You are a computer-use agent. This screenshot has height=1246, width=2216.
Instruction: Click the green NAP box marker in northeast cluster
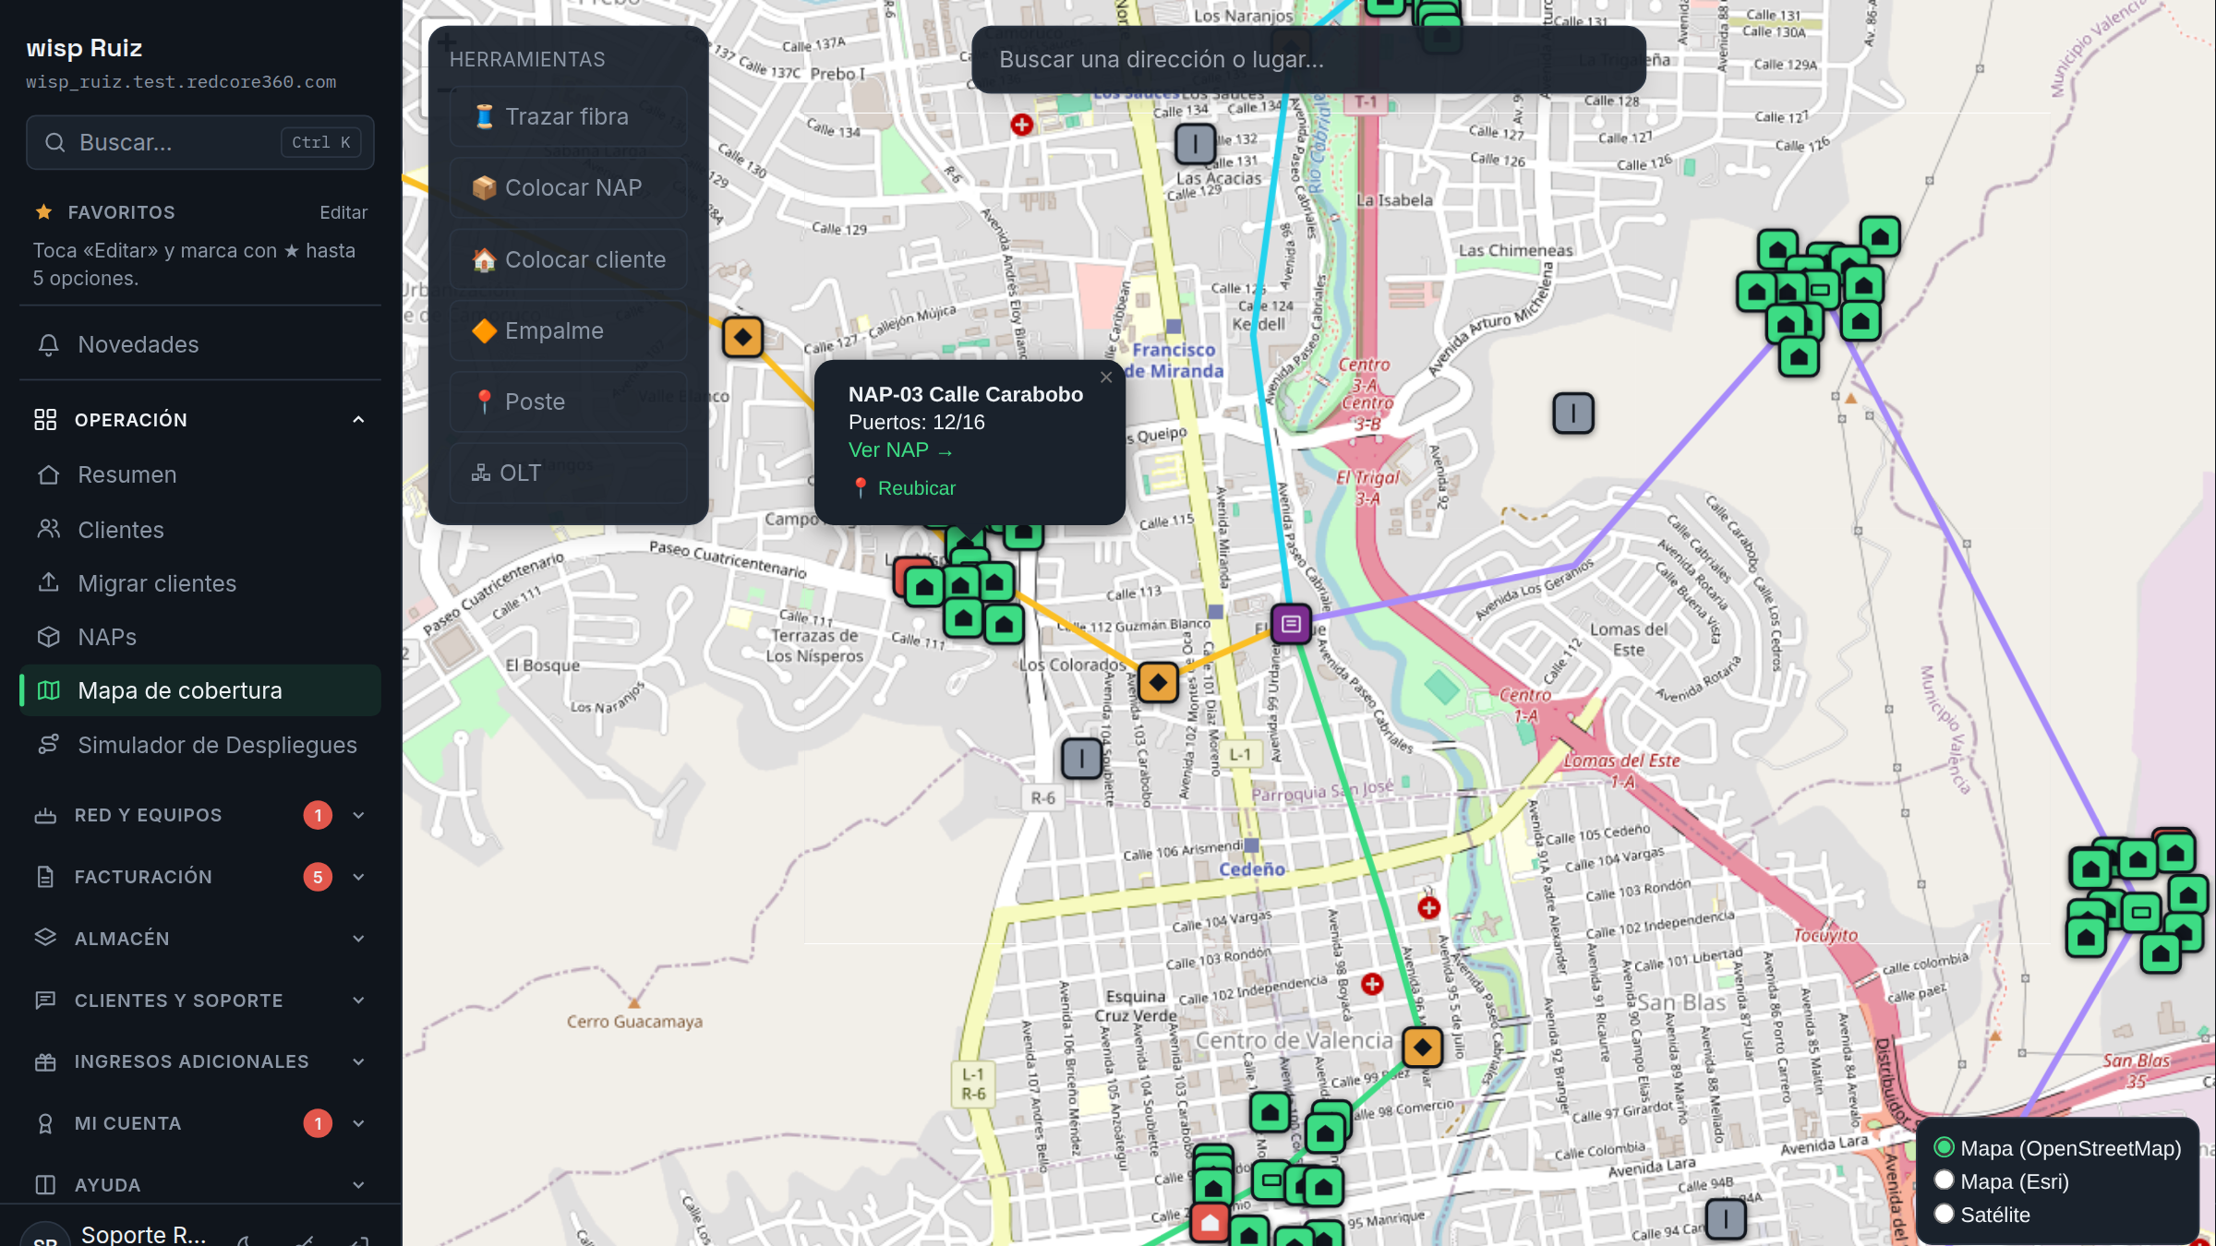[x=1821, y=290]
